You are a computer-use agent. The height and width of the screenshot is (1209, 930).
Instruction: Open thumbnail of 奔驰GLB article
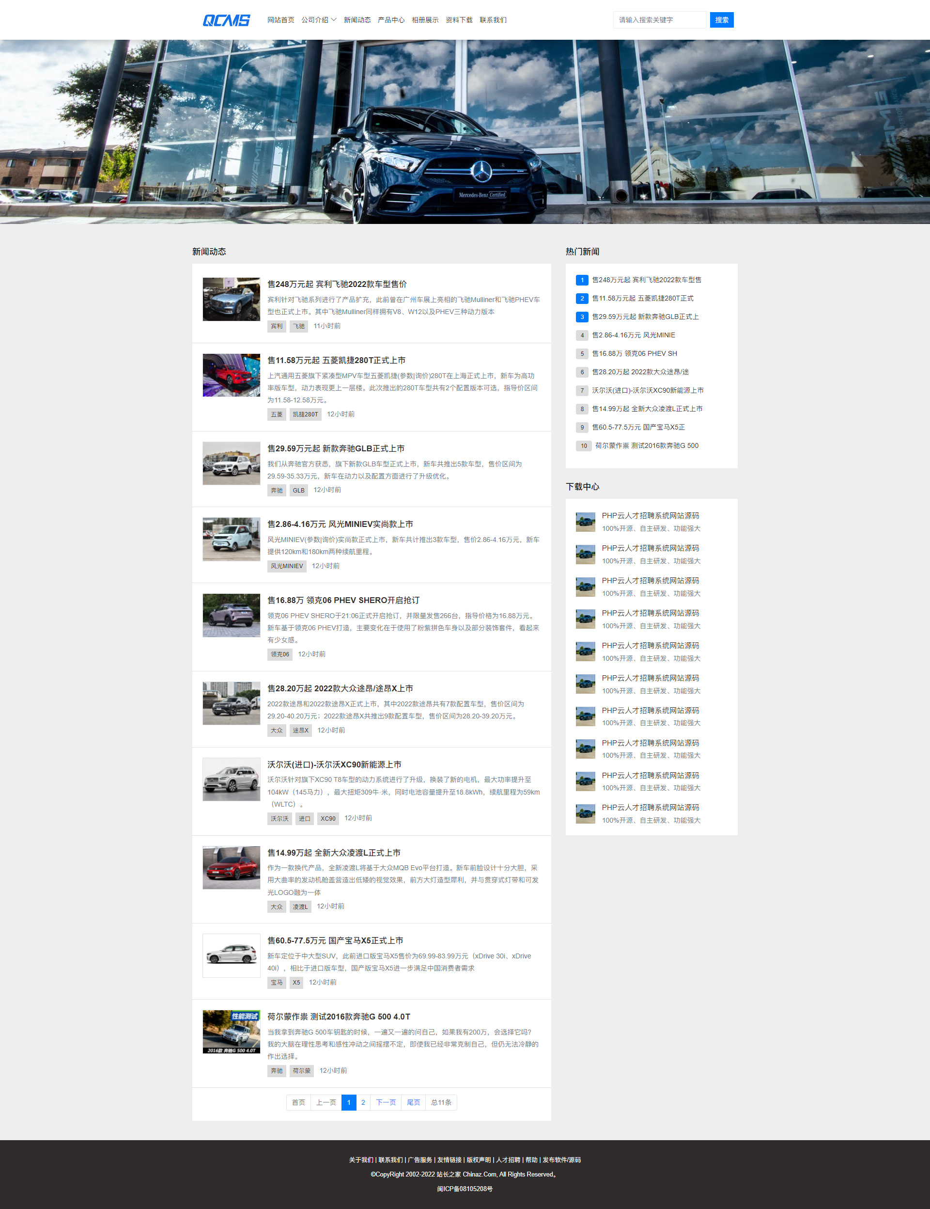click(x=231, y=463)
